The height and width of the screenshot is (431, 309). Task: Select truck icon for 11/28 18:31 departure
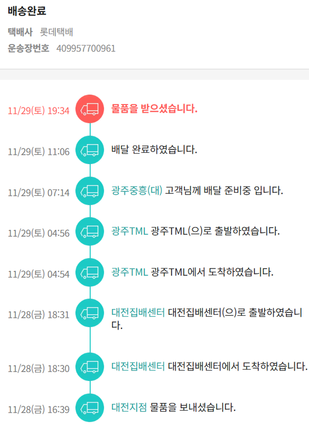[x=90, y=313]
